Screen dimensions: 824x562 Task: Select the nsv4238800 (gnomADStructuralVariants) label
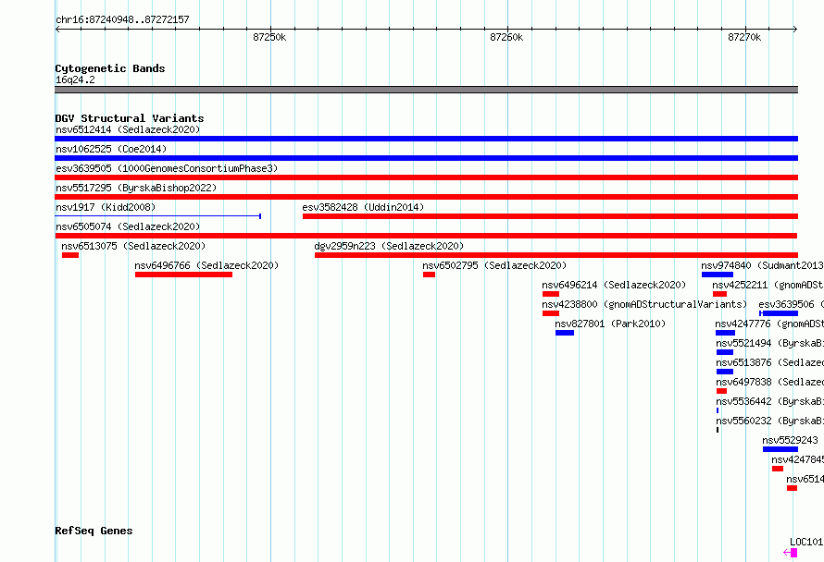pos(644,304)
